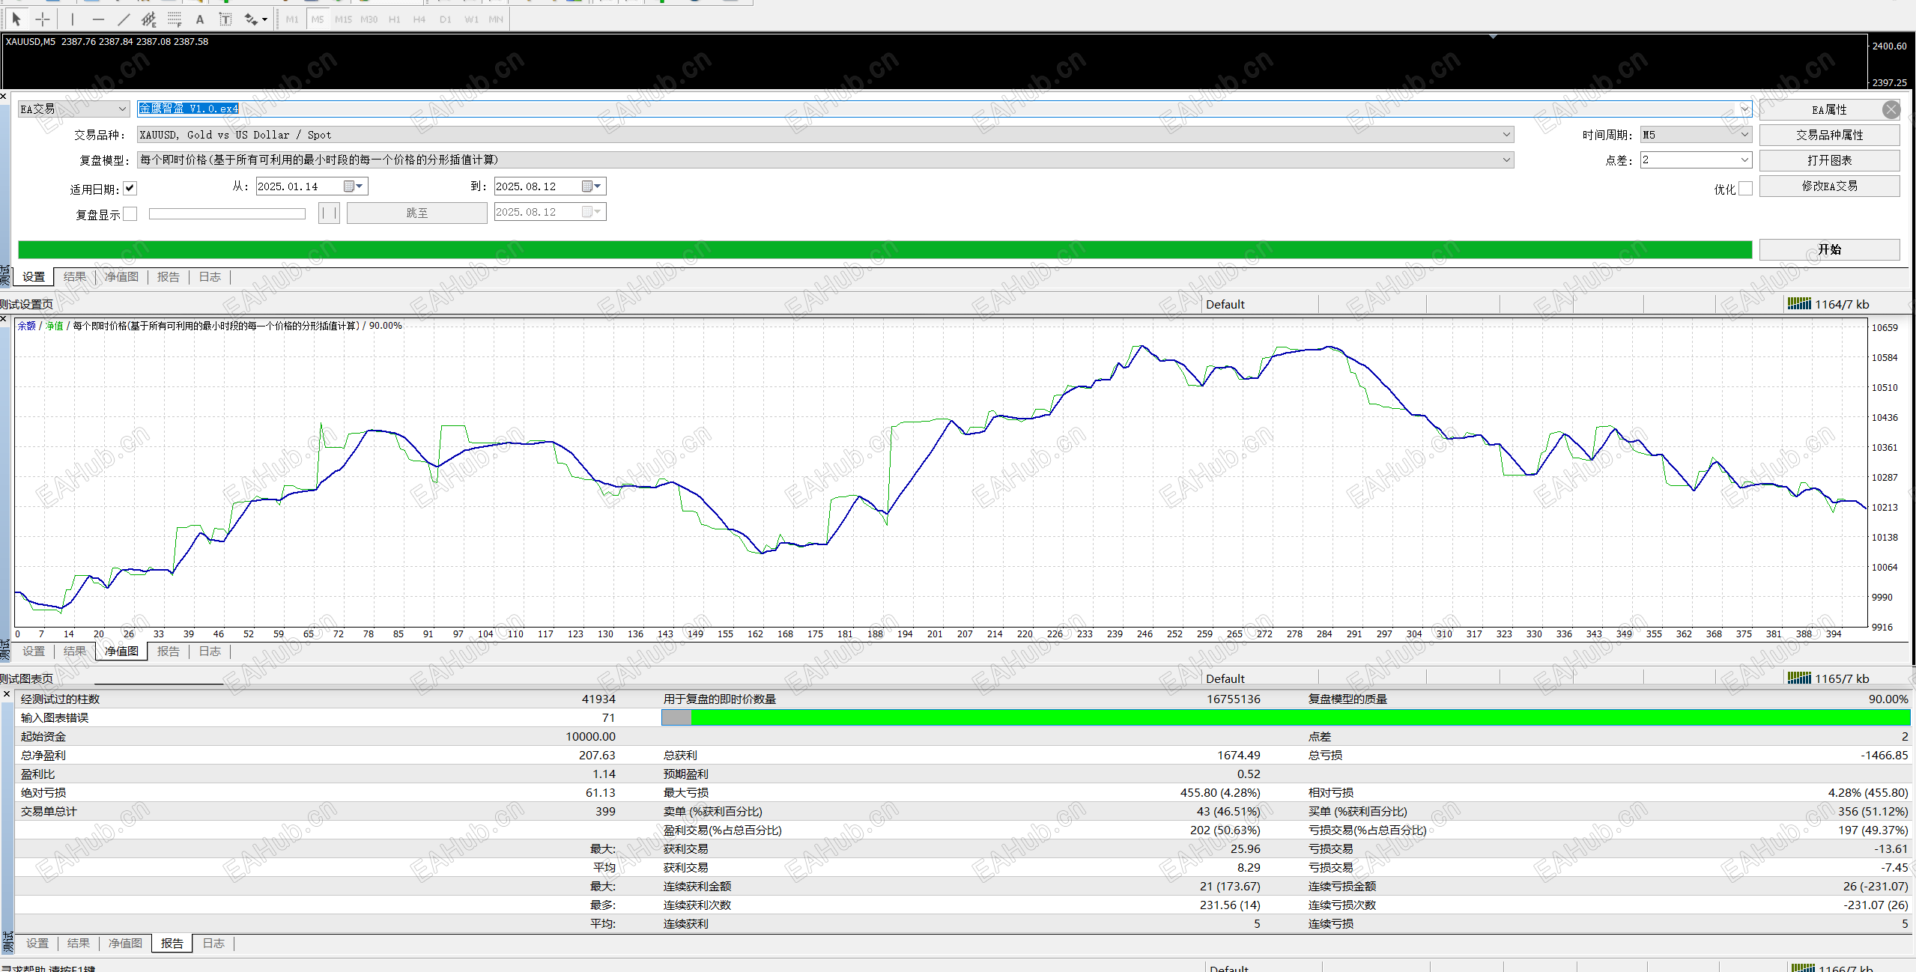Click the pause button beside 跳至
Screen dimensions: 1916x972
coord(329,213)
